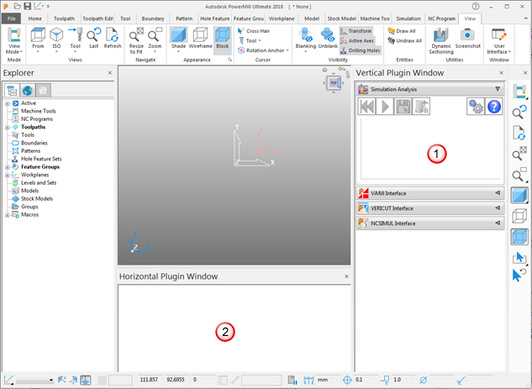Refresh the graphics view

coord(113,39)
